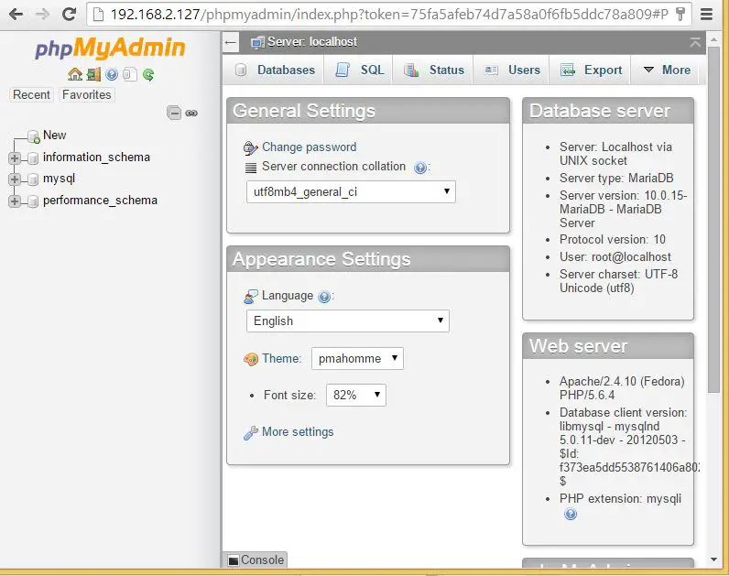Click the scrollbar up arrow

click(x=713, y=39)
